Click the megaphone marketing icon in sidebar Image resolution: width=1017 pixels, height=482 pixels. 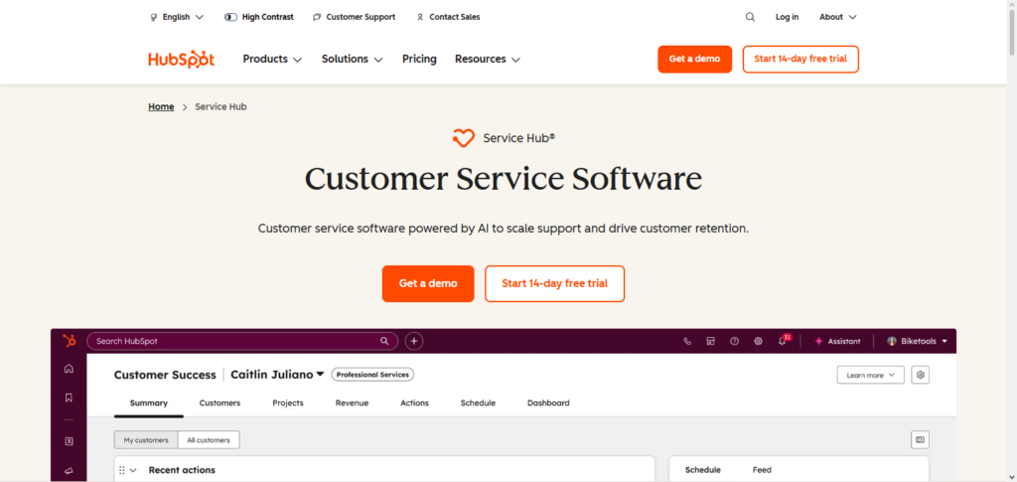click(x=69, y=471)
